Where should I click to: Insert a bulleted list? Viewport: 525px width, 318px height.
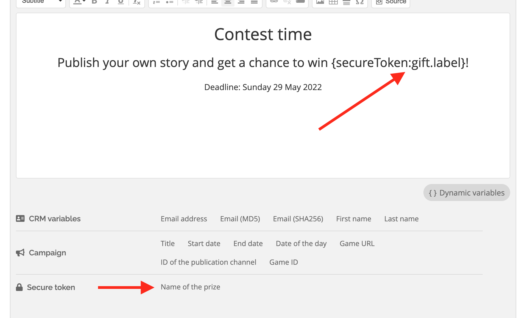170,2
